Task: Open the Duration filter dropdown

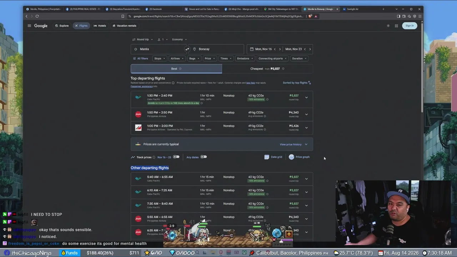Action: pyautogui.click(x=299, y=59)
